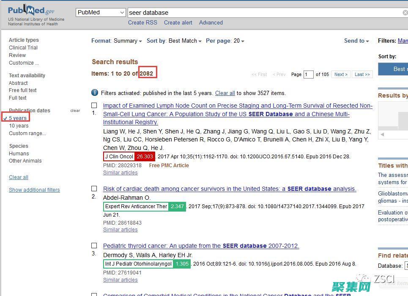Select the checkbox for result 2
408x296 pixels.
[x=94, y=189]
